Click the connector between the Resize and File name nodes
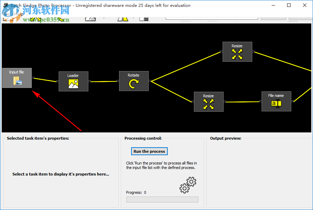The height and width of the screenshot is (210, 313). 242,102
